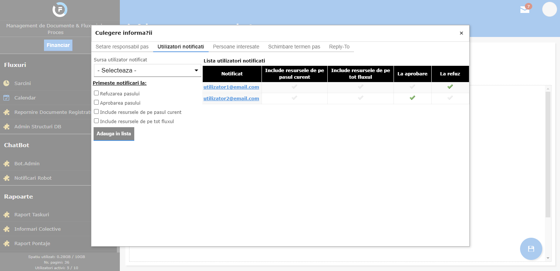
Task: Select the Utilizatori notificati tab
Action: [181, 47]
